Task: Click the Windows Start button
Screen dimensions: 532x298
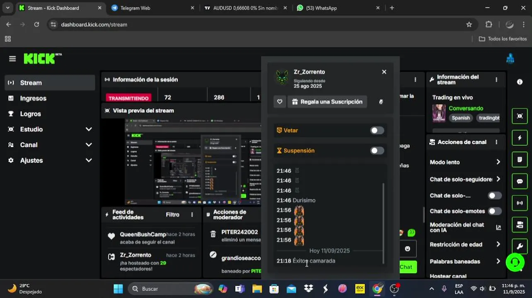Action: 118,288
